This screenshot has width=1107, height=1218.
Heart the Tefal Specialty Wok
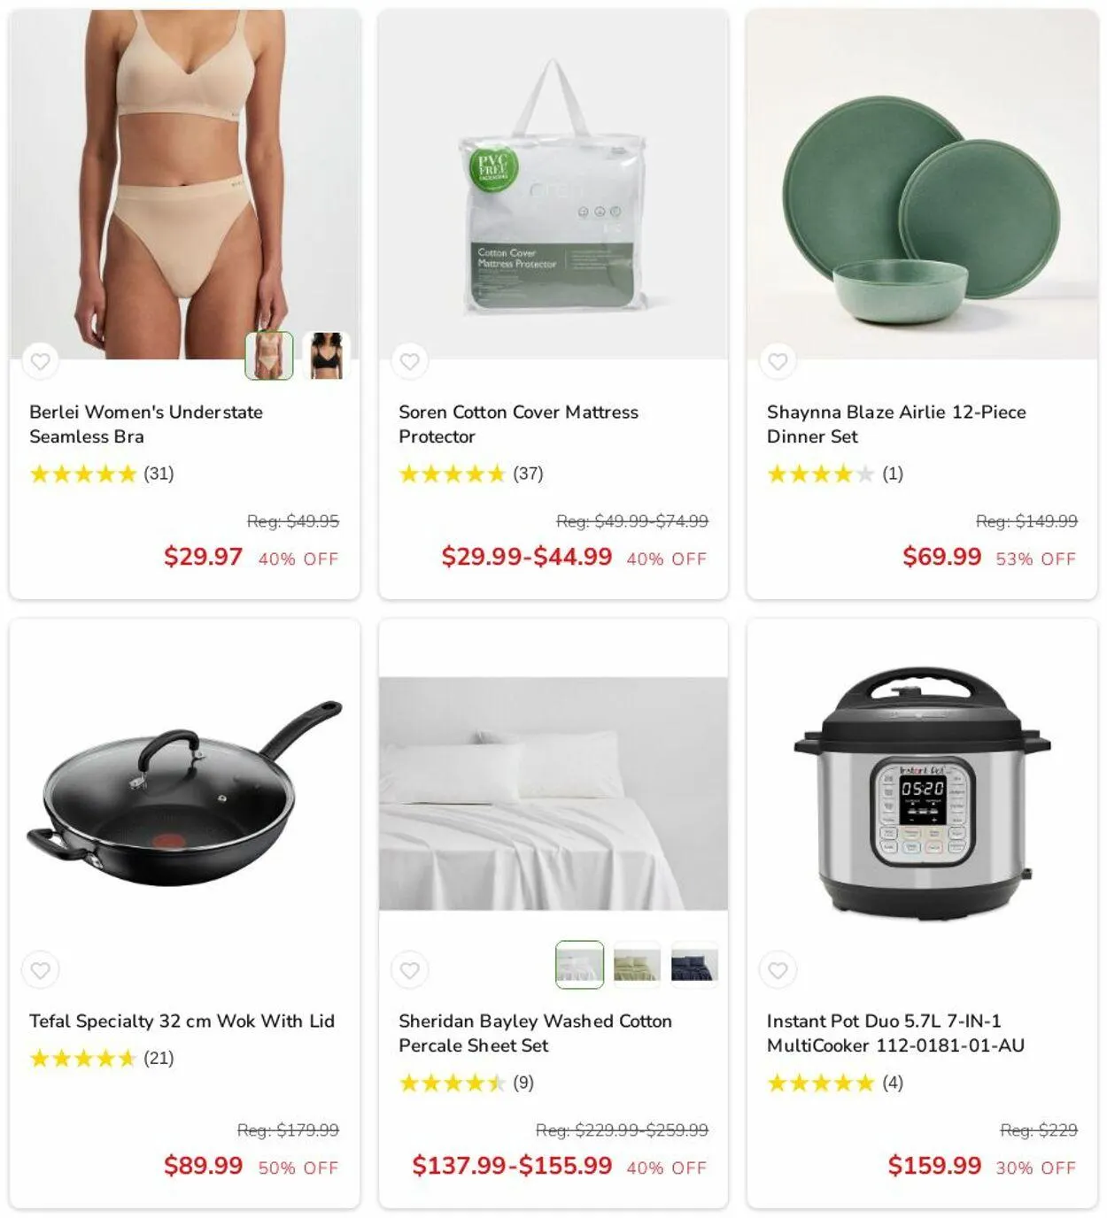41,969
